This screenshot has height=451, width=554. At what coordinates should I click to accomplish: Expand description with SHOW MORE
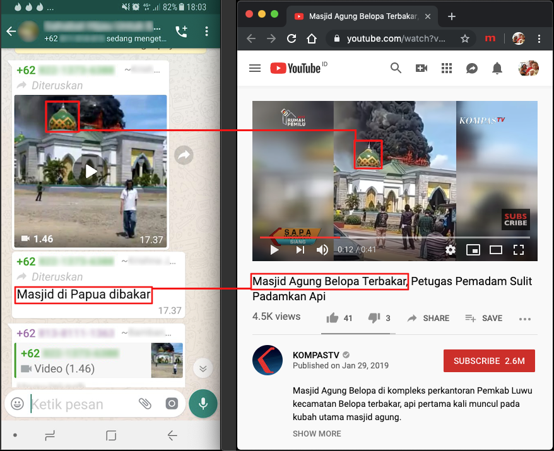coord(317,433)
